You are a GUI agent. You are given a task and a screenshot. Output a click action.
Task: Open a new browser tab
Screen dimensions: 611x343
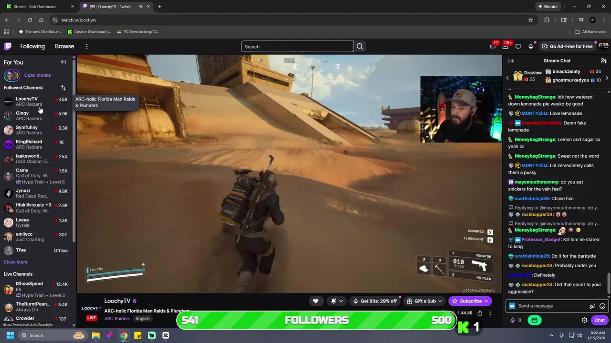click(x=159, y=7)
